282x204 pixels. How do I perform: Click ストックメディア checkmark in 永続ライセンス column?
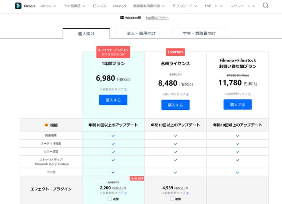coord(175,160)
